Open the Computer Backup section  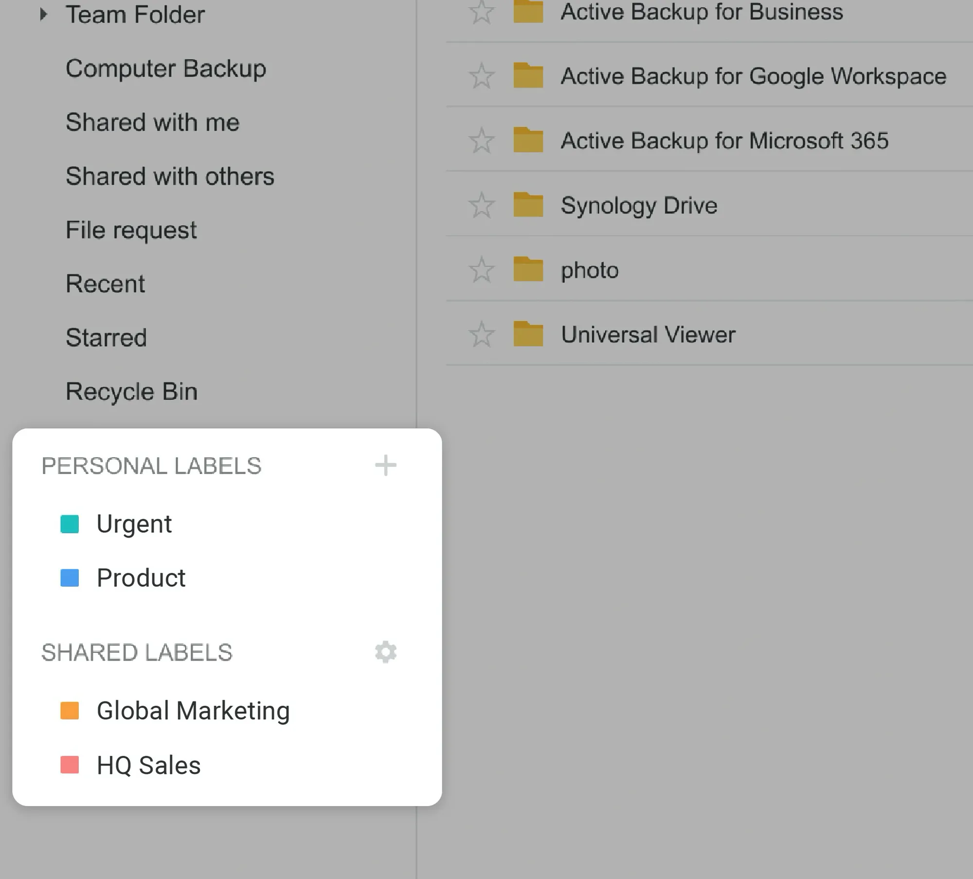pyautogui.click(x=165, y=68)
